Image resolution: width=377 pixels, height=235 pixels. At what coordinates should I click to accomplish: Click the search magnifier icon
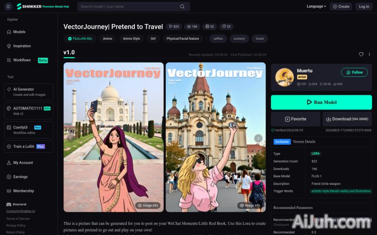182,7
